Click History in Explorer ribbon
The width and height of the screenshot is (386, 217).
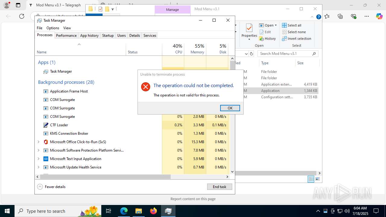click(x=267, y=39)
